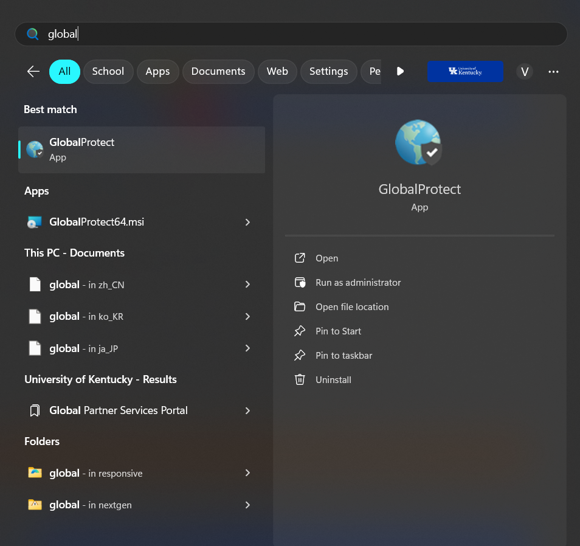Show more filters with the play arrow

[x=400, y=71]
